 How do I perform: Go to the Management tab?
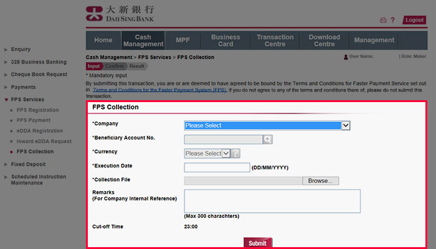click(x=374, y=40)
